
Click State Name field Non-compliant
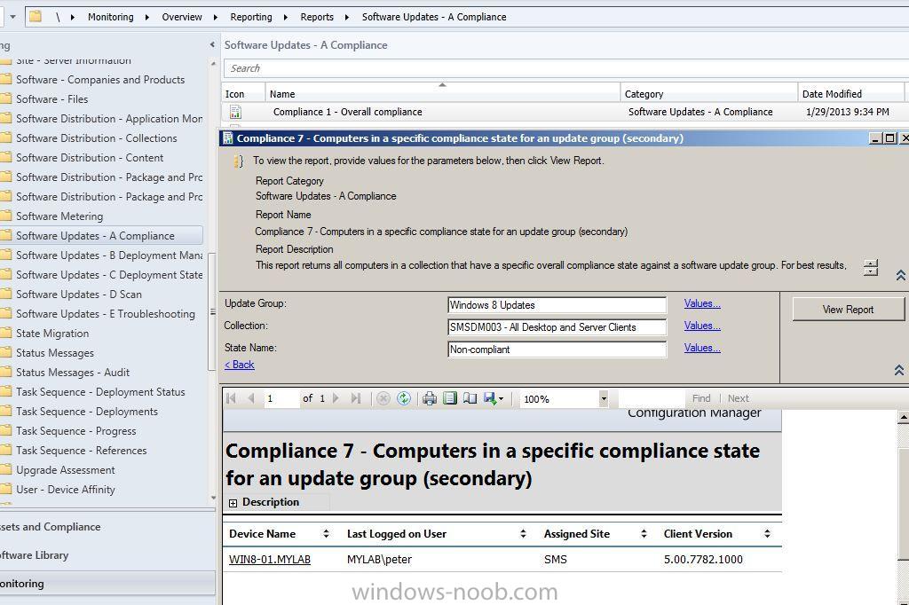[x=557, y=350]
